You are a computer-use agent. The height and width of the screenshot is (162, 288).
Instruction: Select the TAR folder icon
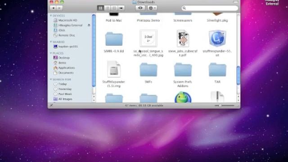coord(217,70)
